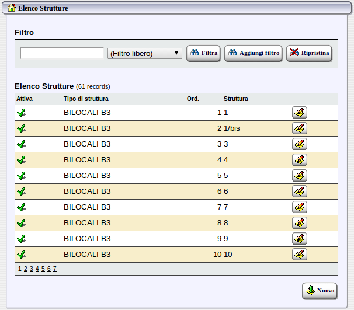Click the edit icon for structure 1

coord(300,113)
